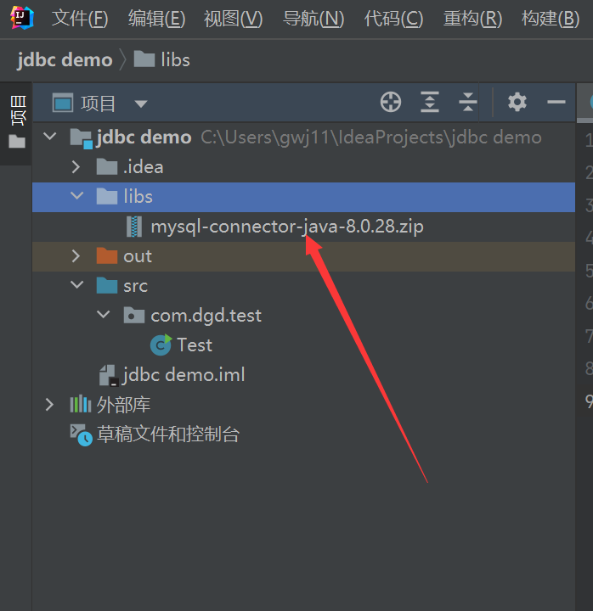Collapse the com.dgd.test package

coord(104,314)
